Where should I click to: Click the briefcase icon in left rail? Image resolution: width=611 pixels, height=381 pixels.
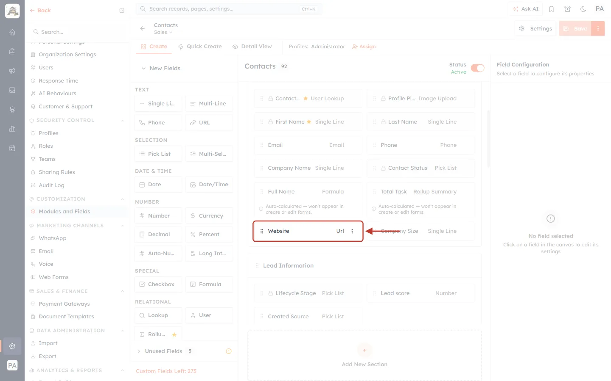tap(12, 52)
